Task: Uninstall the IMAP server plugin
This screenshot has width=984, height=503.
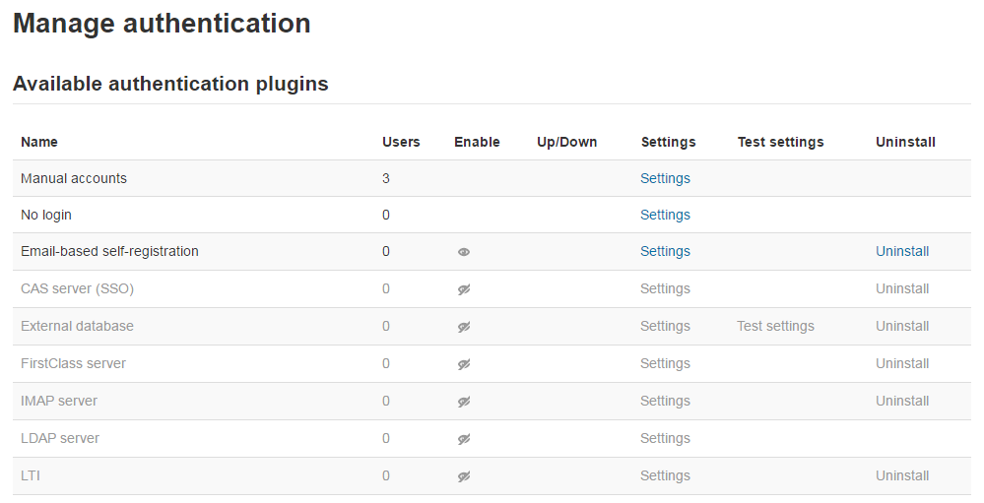Action: coord(902,401)
